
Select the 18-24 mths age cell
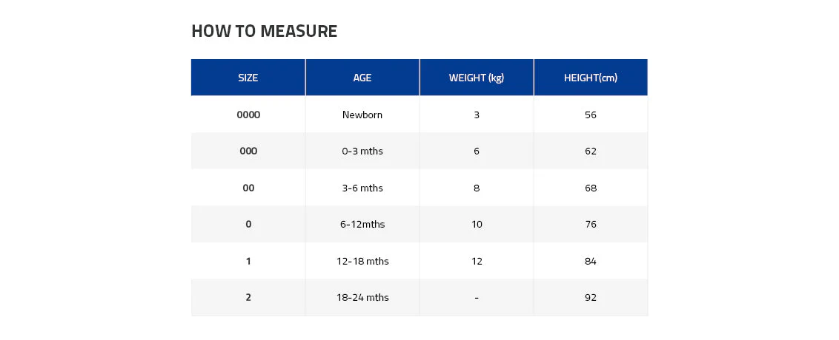point(362,297)
